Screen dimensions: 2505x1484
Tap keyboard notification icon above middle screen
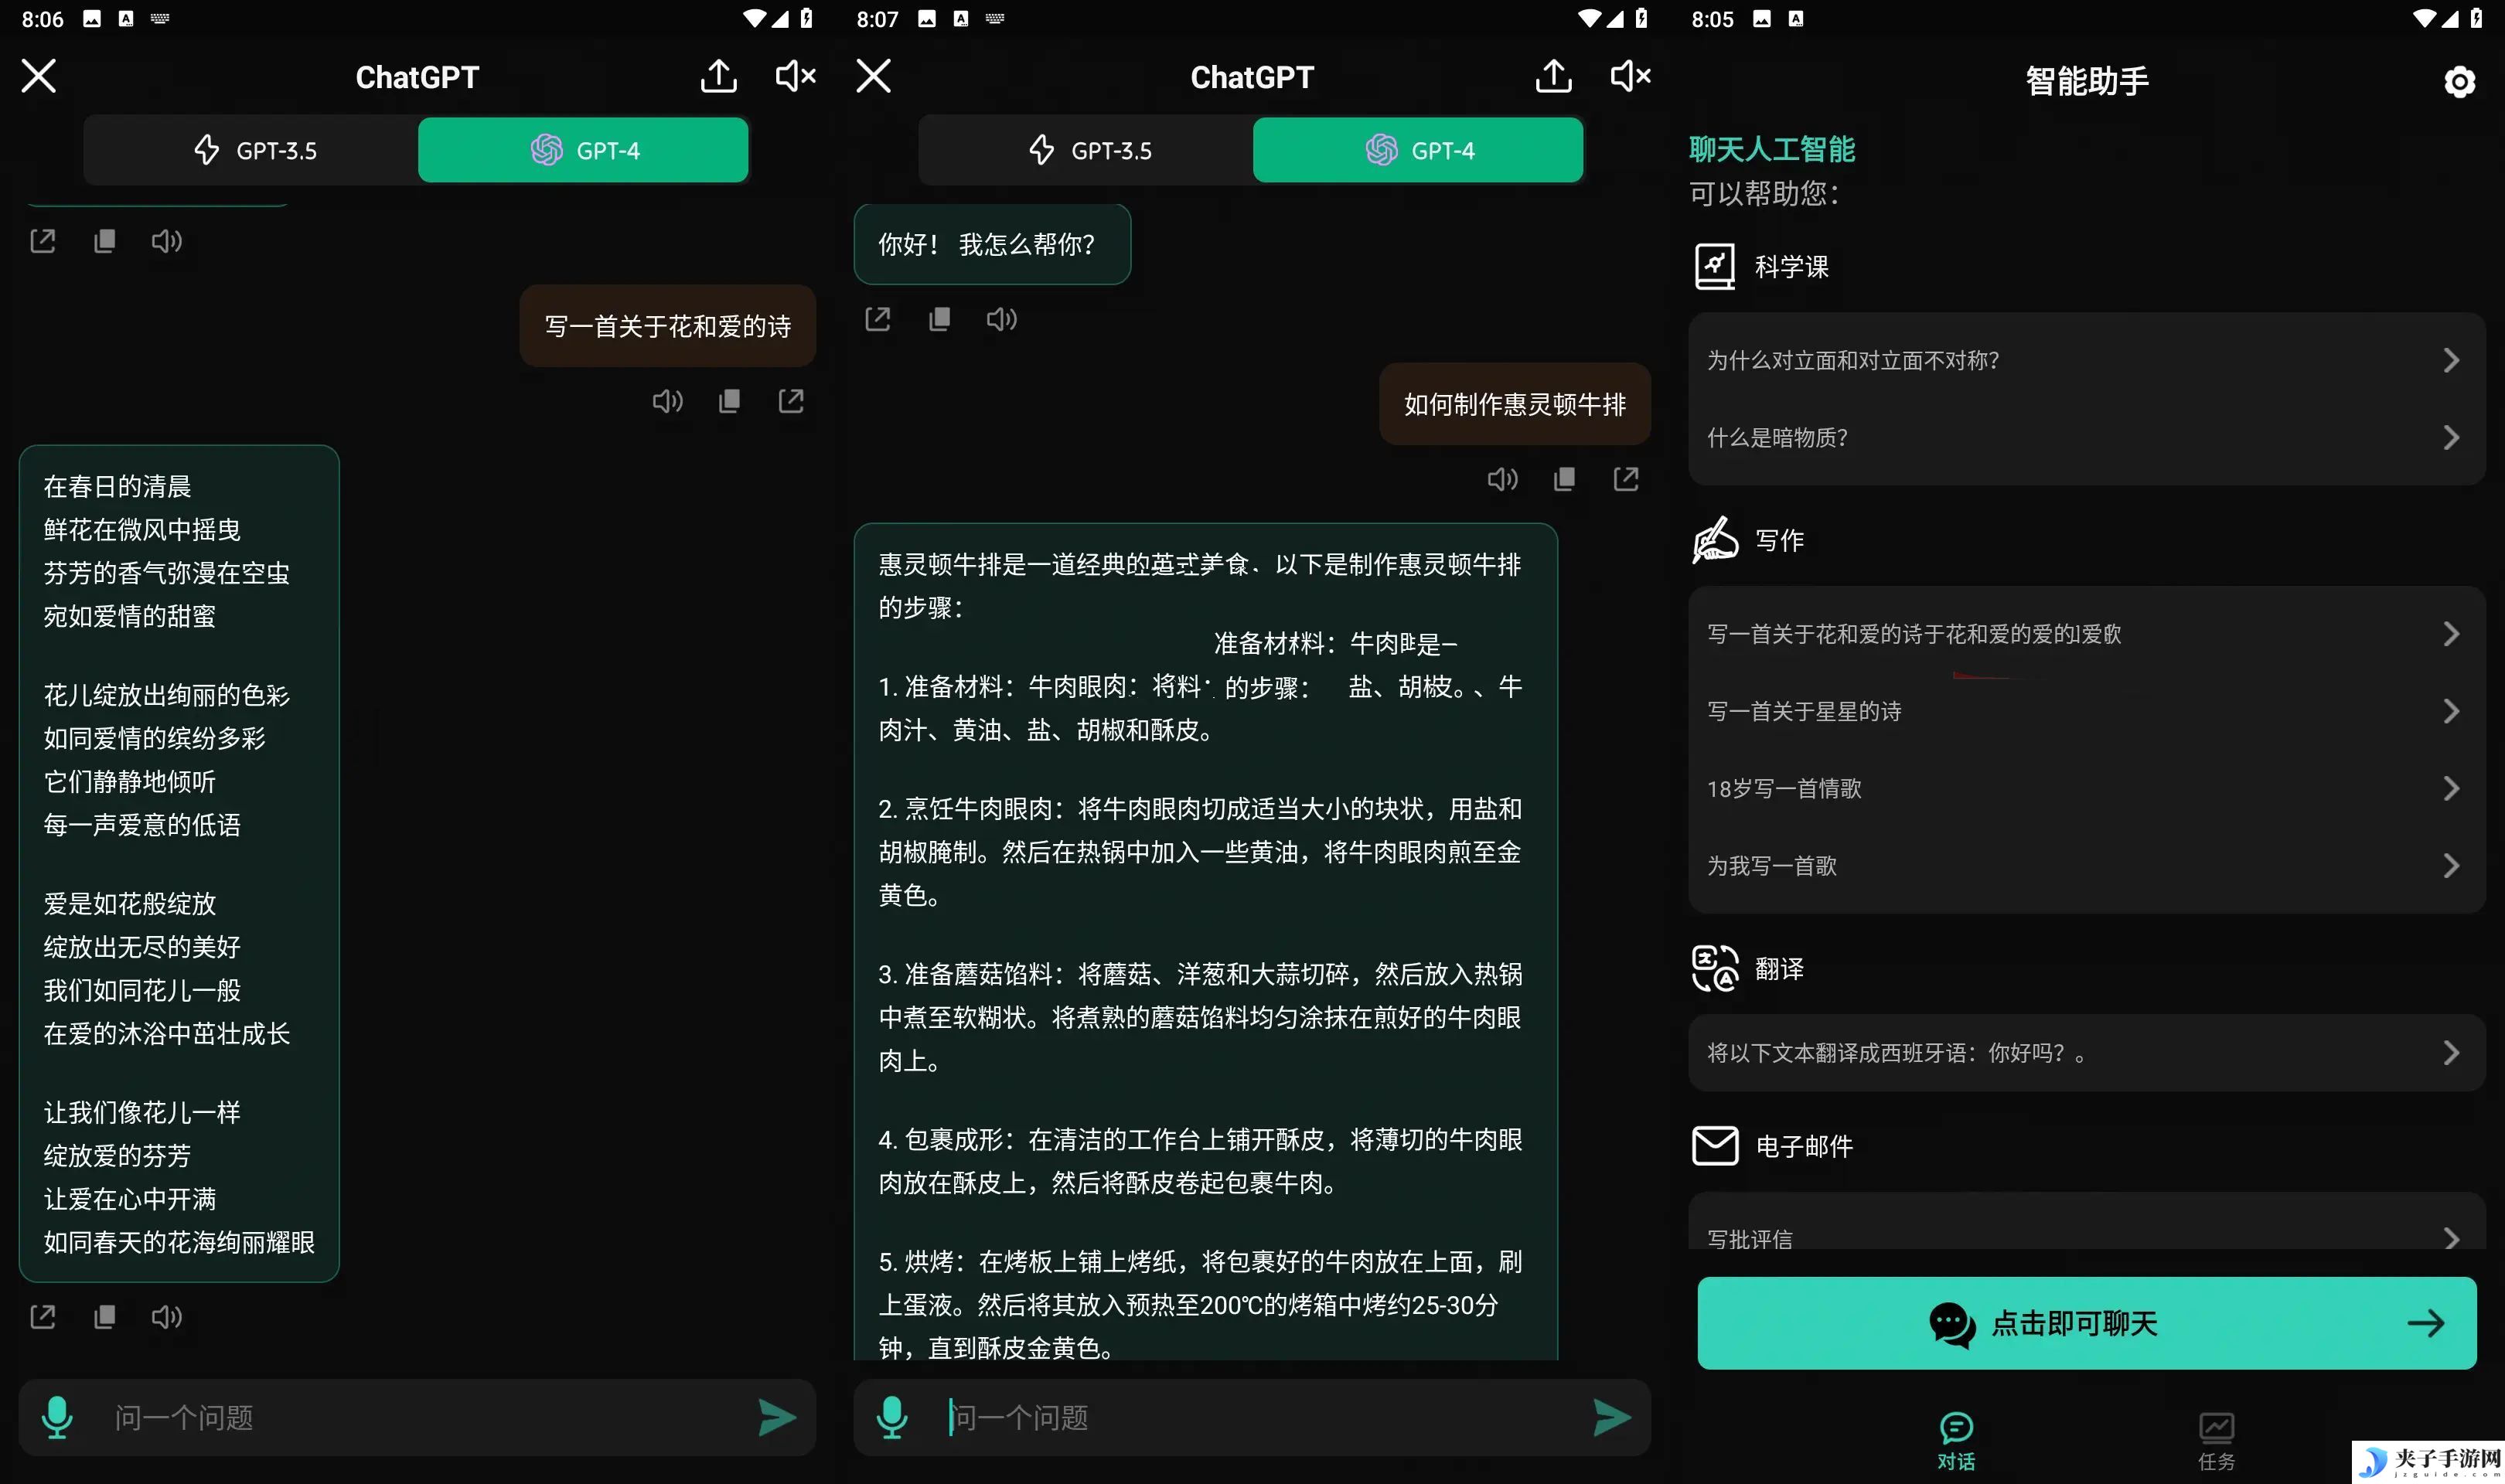994,18
